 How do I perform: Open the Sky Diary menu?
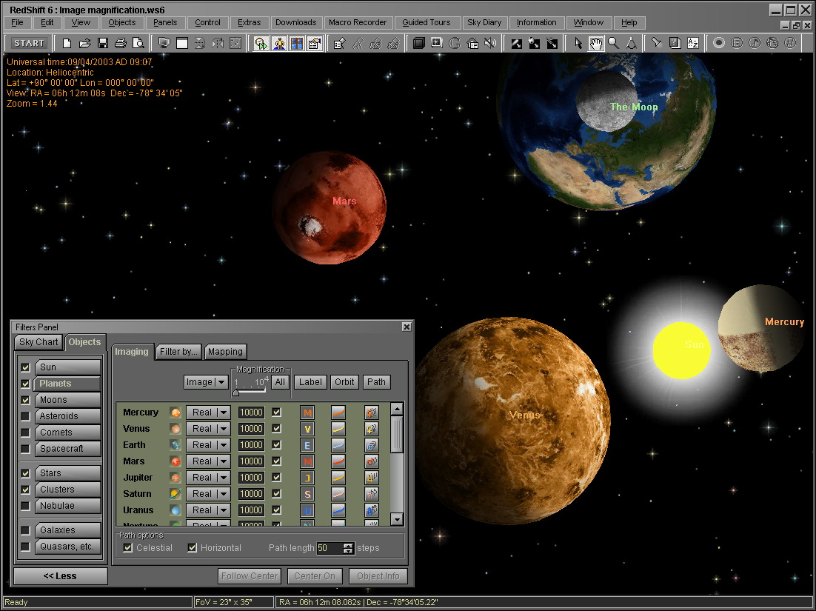pos(484,22)
